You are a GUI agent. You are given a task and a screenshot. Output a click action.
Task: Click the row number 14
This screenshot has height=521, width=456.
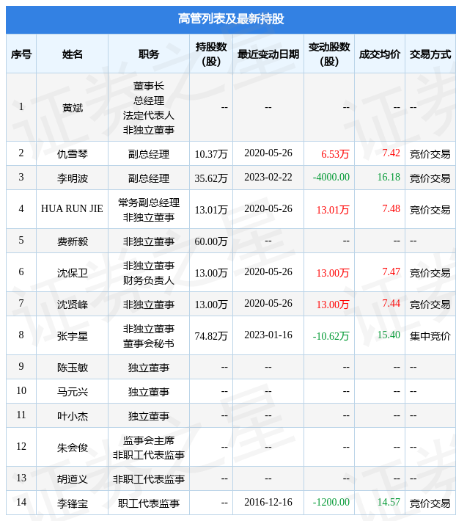pyautogui.click(x=21, y=502)
